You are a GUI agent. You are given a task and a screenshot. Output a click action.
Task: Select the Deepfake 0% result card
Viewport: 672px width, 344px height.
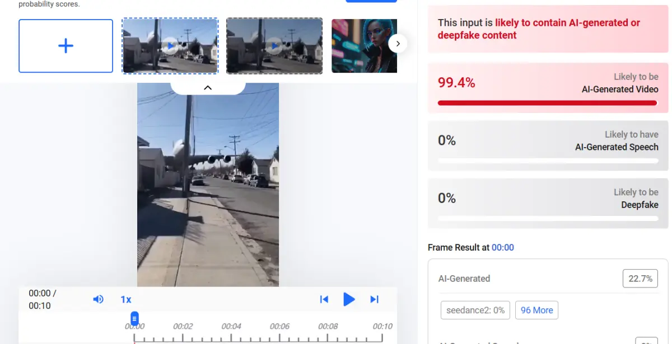coord(548,203)
